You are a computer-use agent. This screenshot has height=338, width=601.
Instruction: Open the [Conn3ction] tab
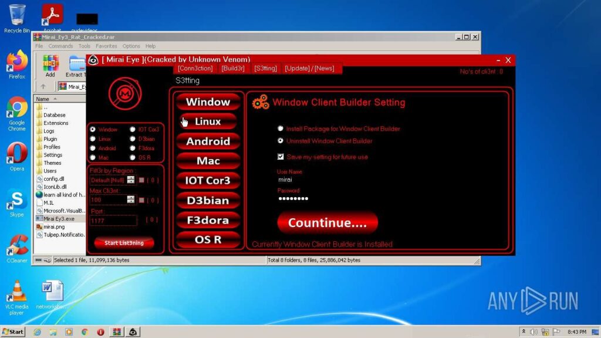195,68
